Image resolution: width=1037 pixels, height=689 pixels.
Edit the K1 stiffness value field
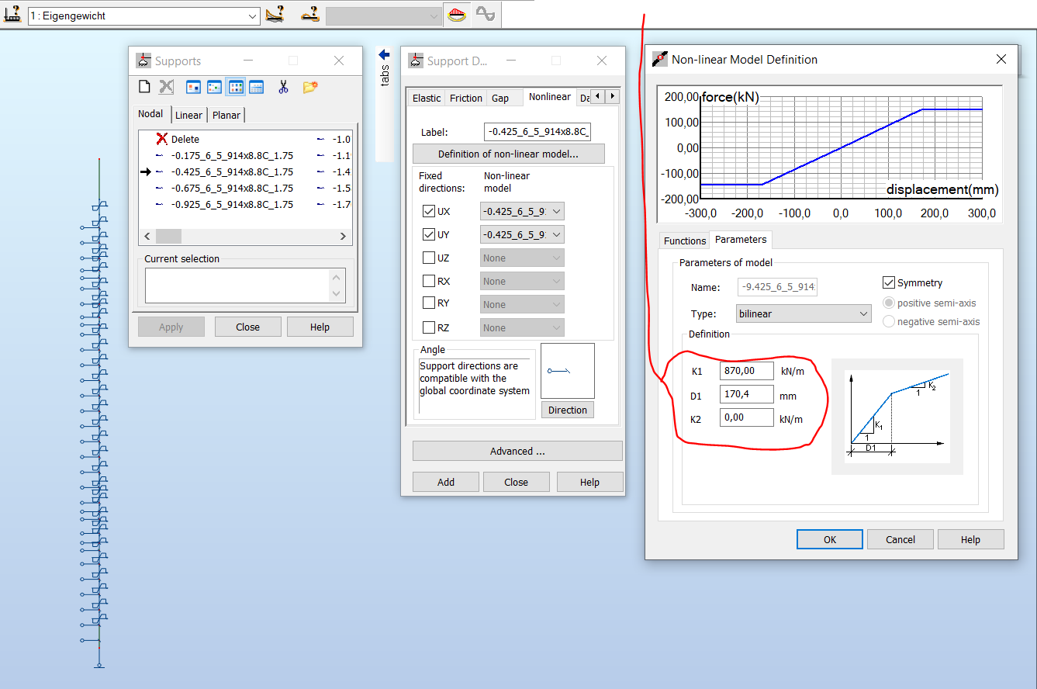[x=746, y=370]
